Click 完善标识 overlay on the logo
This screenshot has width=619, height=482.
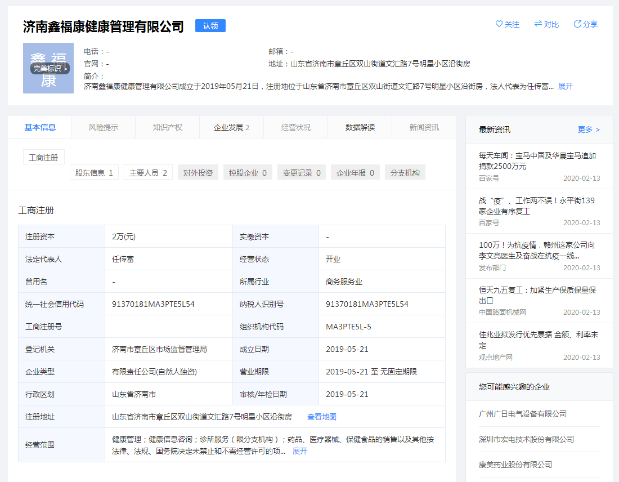tap(50, 69)
